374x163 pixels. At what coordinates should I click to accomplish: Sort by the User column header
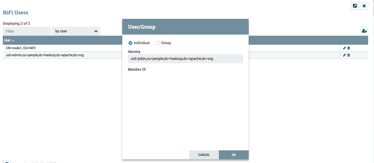(x=9, y=40)
